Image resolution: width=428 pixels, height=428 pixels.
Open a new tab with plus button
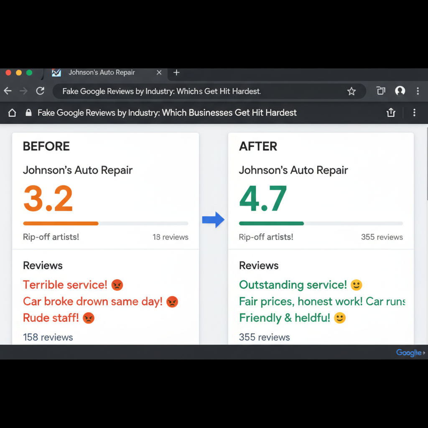coord(176,72)
